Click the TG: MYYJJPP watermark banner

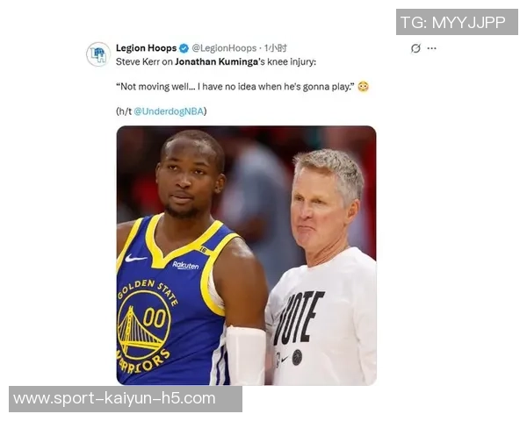tap(457, 22)
